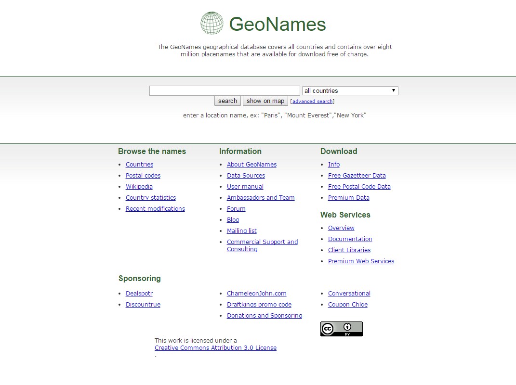
Task: Browse the Countries link
Action: tap(139, 165)
